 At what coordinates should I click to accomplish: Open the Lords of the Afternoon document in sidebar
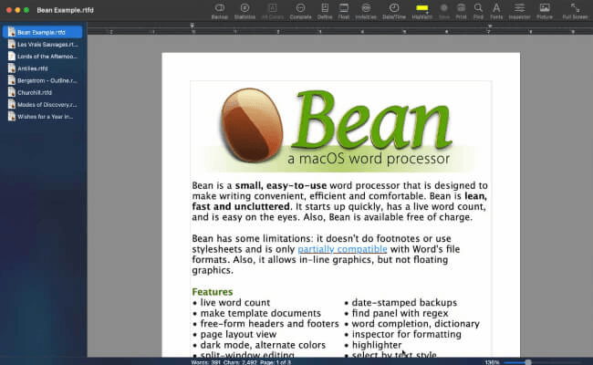tap(42, 57)
